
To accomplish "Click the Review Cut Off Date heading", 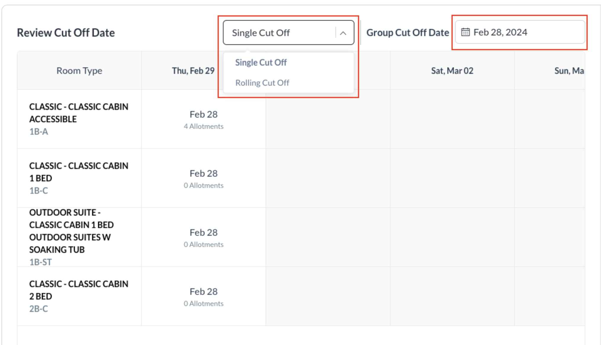I will 66,33.
